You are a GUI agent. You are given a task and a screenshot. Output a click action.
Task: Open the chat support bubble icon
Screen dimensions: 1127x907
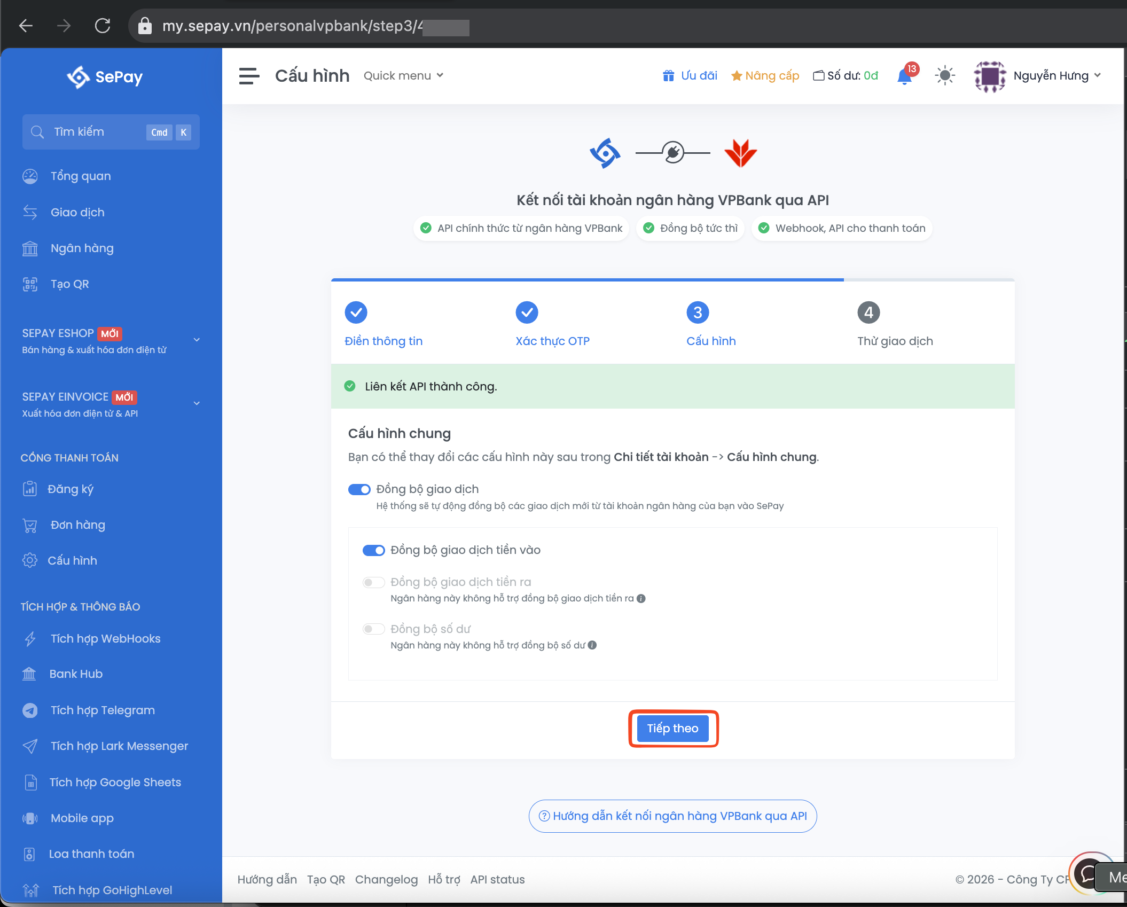1088,874
